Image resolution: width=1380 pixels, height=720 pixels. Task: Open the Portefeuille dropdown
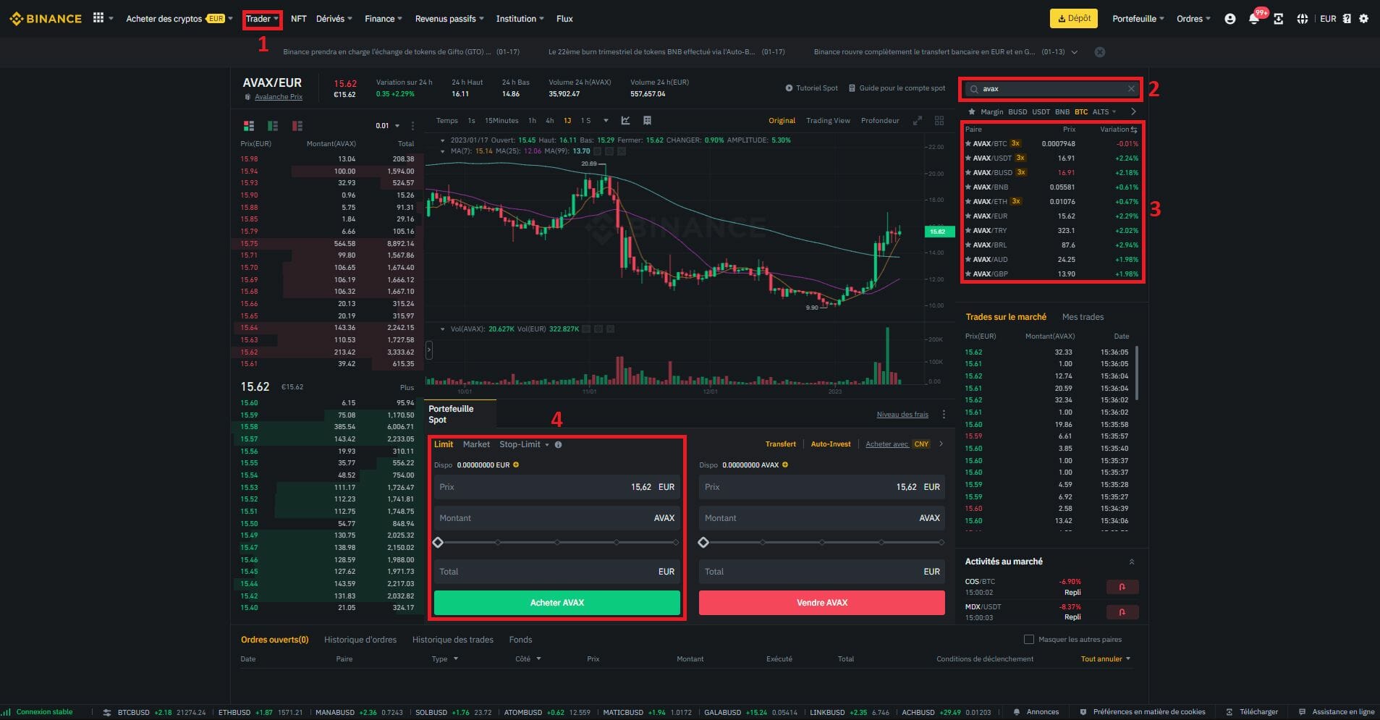[1138, 19]
